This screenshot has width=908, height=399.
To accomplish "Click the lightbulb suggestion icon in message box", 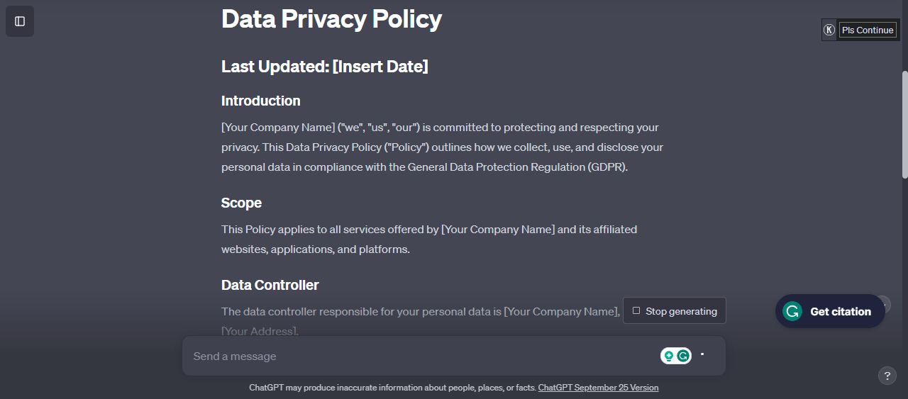I will [x=668, y=356].
